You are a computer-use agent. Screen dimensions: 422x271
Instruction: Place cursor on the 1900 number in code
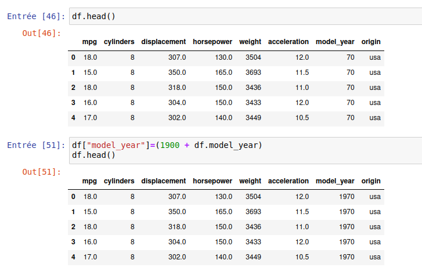point(170,145)
